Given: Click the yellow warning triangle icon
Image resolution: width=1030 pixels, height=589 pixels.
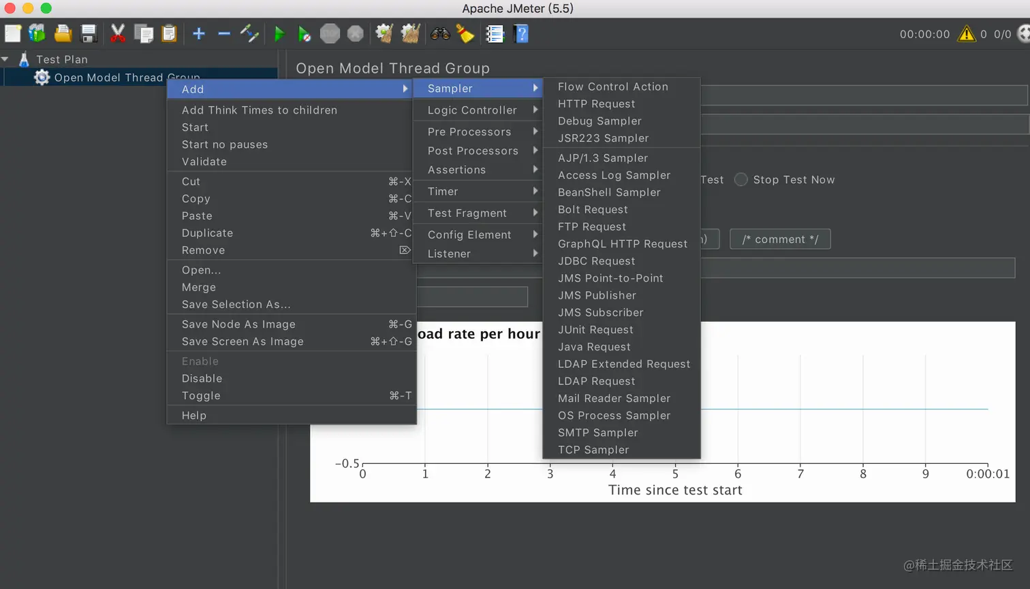Looking at the screenshot, I should 967,33.
